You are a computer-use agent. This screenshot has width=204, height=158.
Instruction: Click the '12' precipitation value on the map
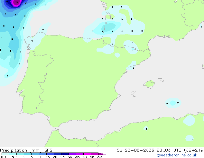click(x=26, y=4)
